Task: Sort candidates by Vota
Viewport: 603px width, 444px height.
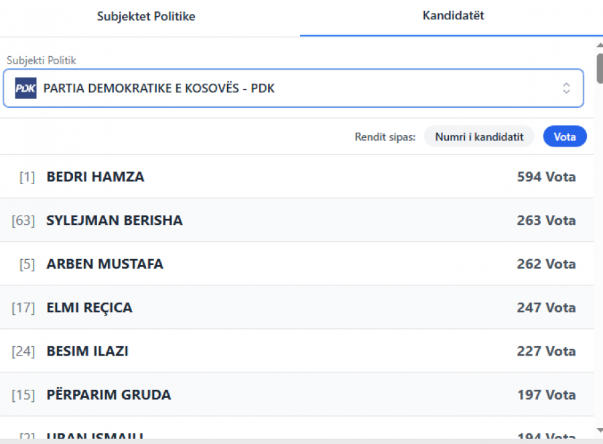Action: pyautogui.click(x=565, y=137)
